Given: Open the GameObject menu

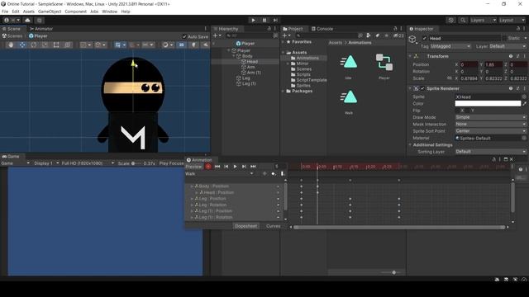Looking at the screenshot, I should point(50,12).
